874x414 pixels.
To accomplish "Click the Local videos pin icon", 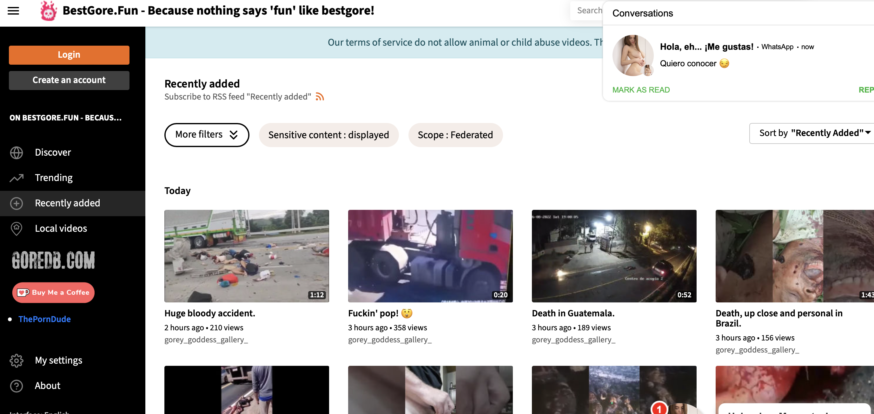I will pyautogui.click(x=16, y=229).
